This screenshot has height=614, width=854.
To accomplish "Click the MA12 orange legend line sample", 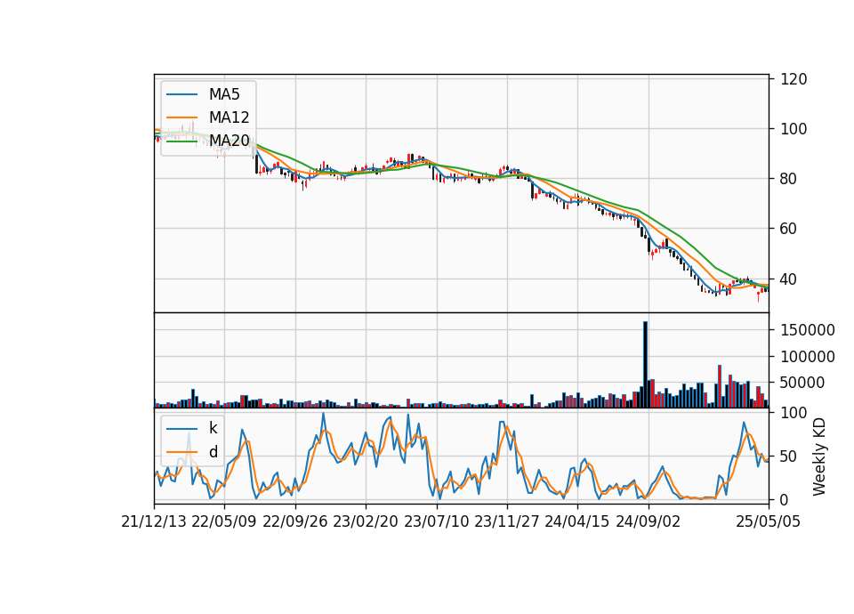I will coord(181,117).
